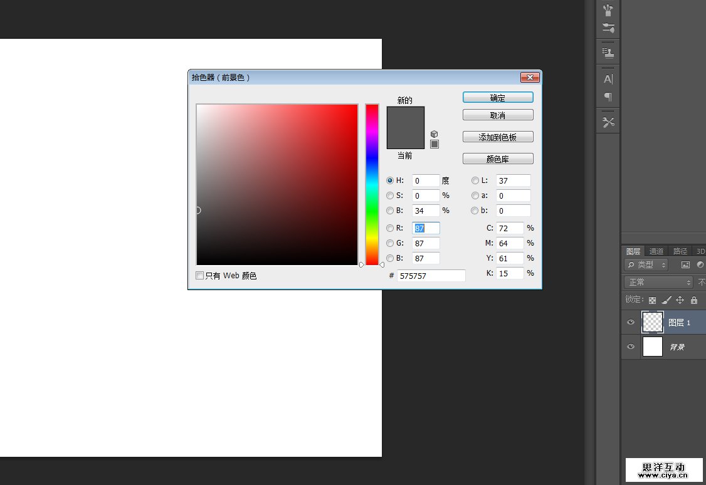Lock all with padlock icon
706x485 pixels.
point(694,300)
